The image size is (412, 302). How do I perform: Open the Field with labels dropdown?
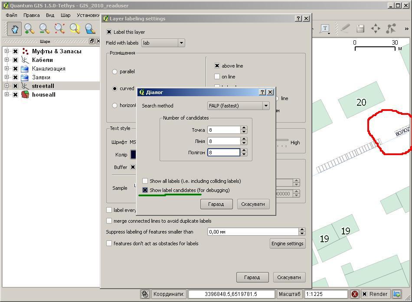(x=163, y=43)
